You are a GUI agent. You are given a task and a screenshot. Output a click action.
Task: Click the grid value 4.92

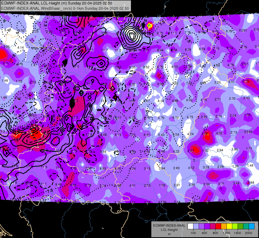click(219, 133)
